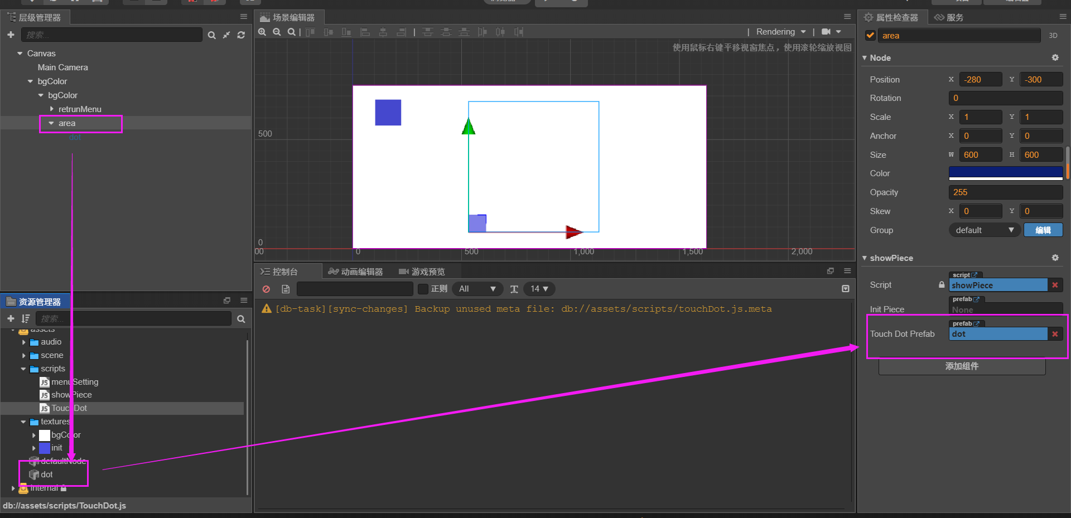Align selected nodes to right edge
The width and height of the screenshot is (1071, 518).
(401, 32)
